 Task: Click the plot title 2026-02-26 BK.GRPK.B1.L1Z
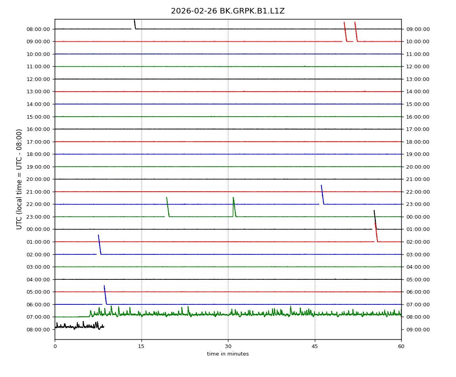click(228, 11)
